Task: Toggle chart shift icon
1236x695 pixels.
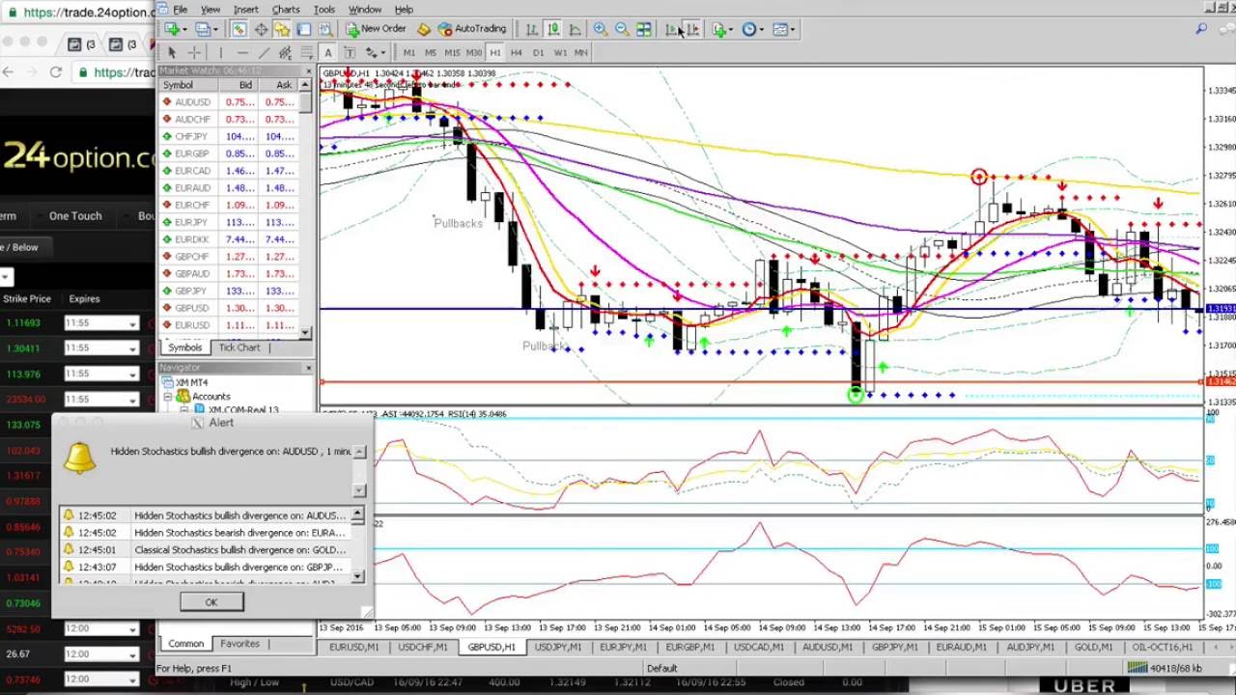Action: (692, 29)
